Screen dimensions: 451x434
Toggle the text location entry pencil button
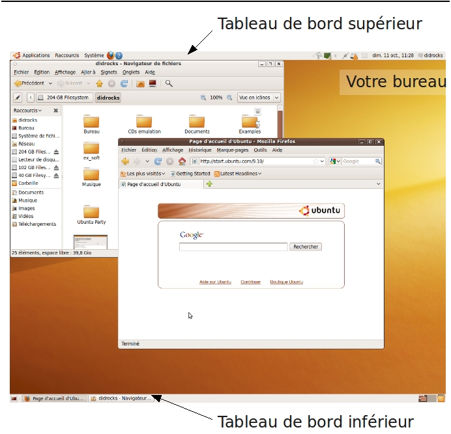point(18,98)
